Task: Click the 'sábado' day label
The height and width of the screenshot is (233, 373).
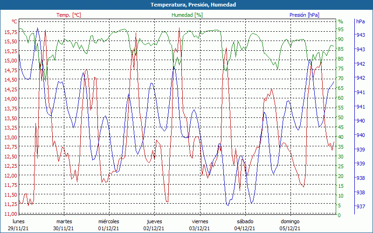Action: pos(245,221)
